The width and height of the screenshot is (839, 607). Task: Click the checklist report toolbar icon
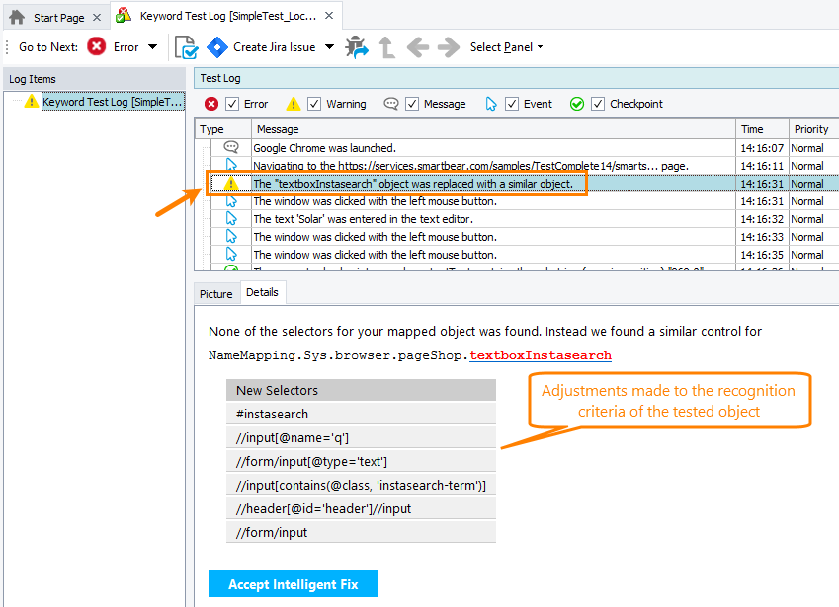(x=184, y=46)
